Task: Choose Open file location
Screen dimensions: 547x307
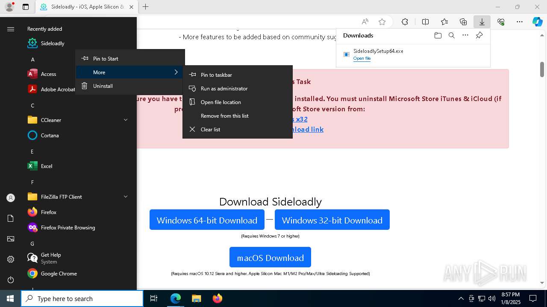Action: (238, 102)
